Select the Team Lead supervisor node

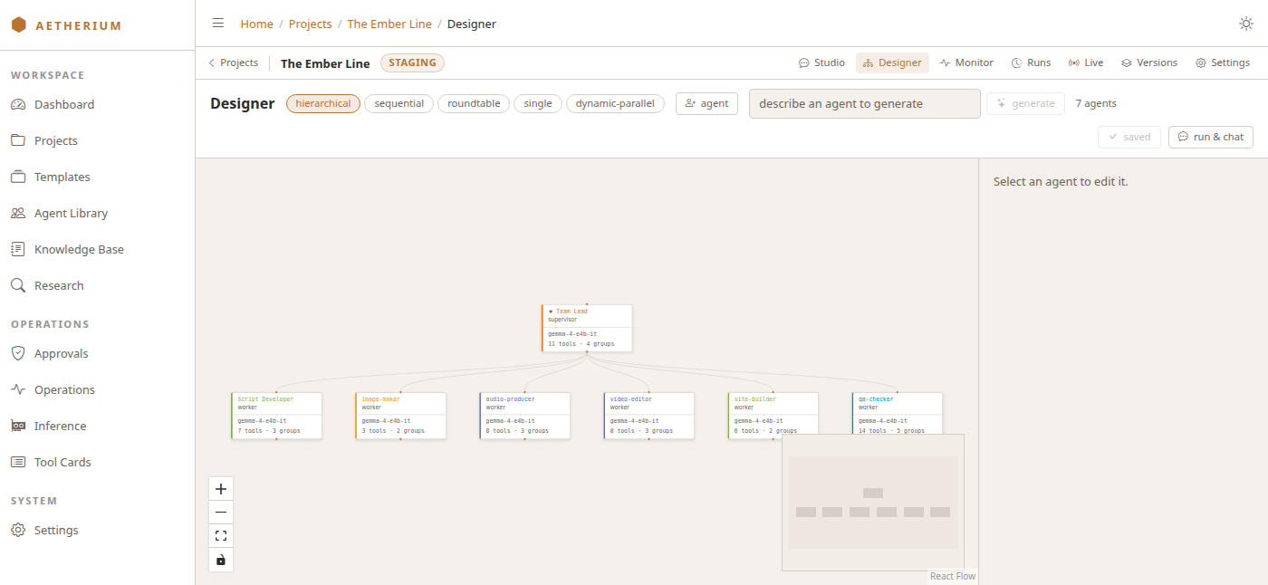click(x=587, y=328)
